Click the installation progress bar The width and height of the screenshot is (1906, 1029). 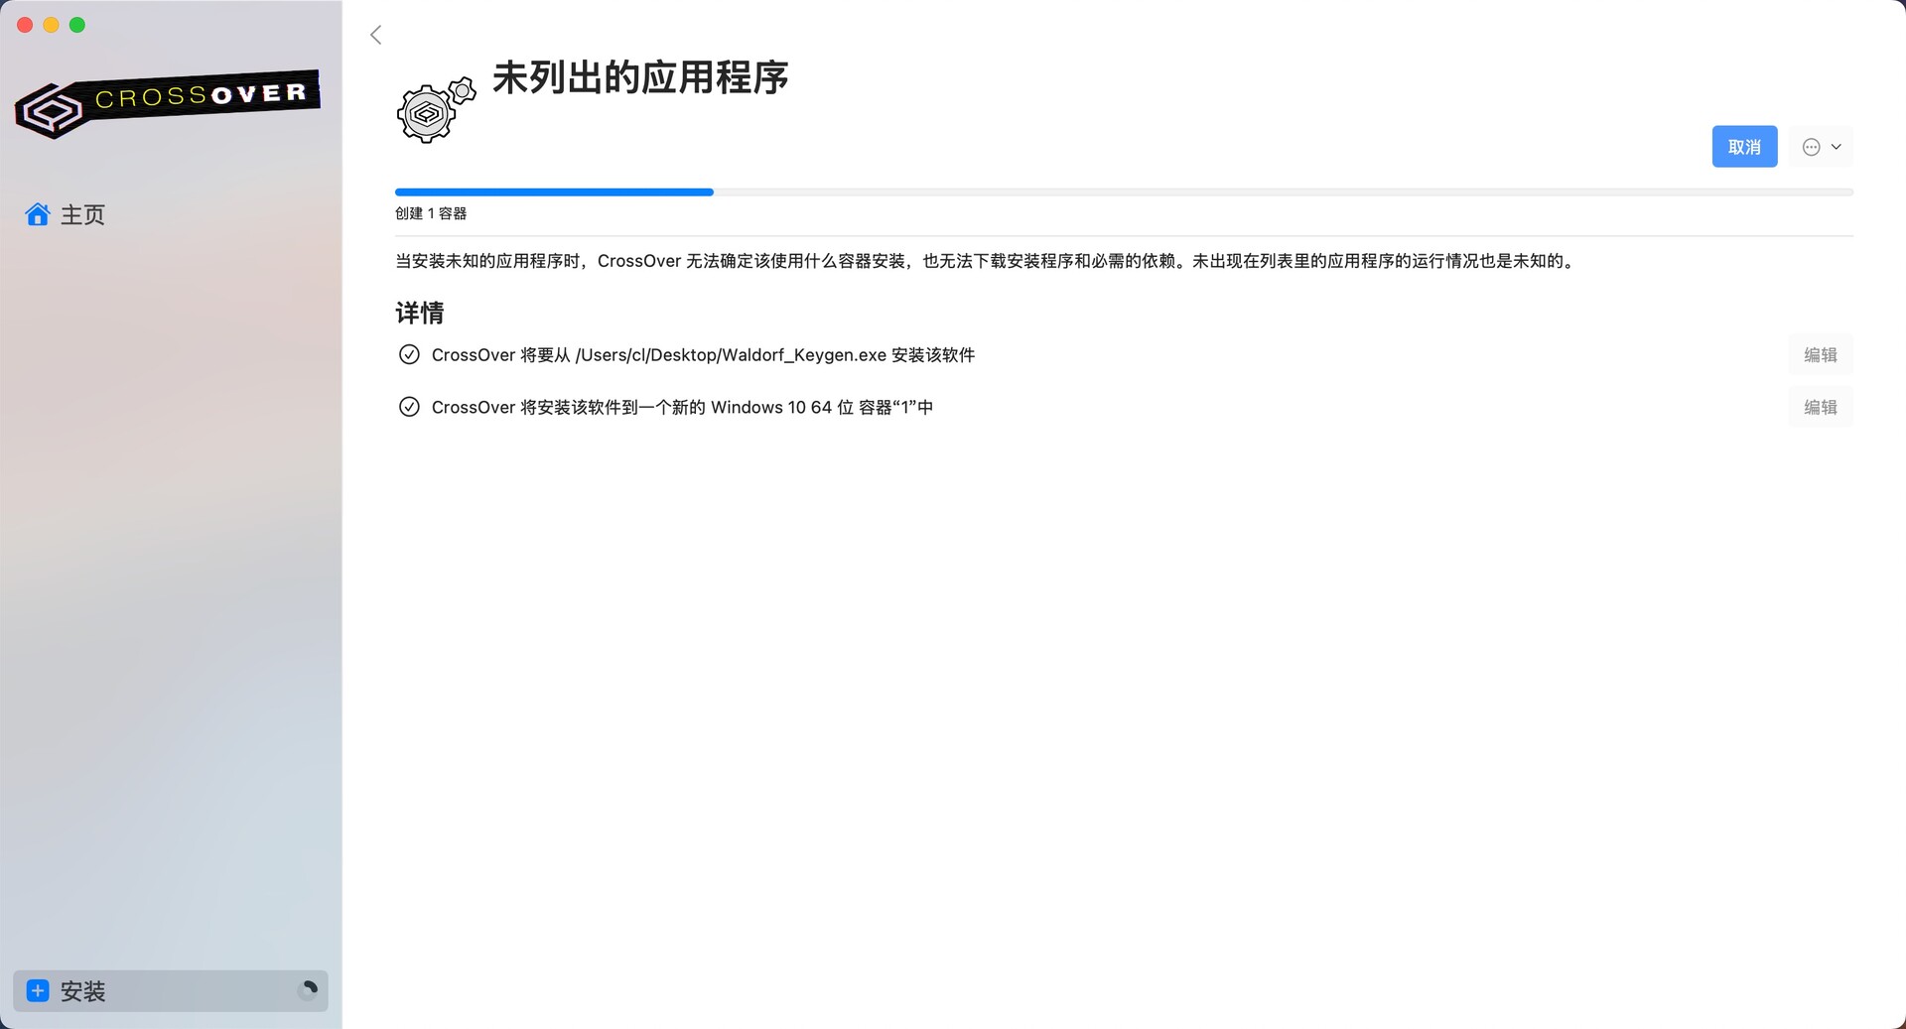(1124, 192)
